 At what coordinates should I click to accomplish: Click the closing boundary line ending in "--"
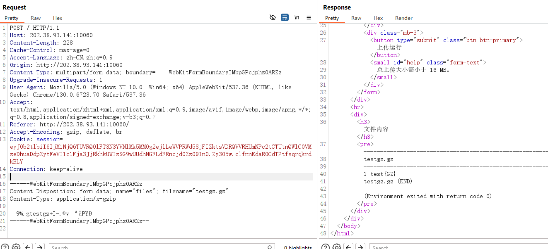(80, 221)
